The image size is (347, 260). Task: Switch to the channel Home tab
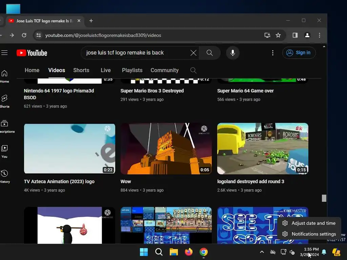[x=32, y=70]
